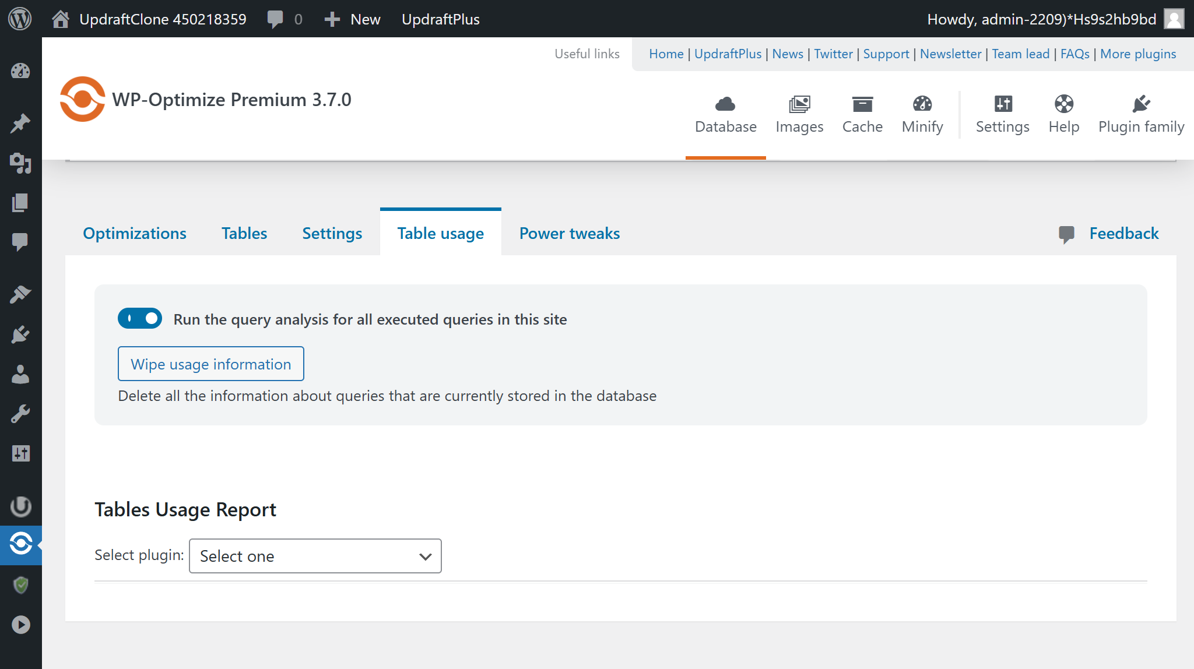Image resolution: width=1194 pixels, height=669 pixels.
Task: Open the WordPress logo menu
Action: [20, 19]
